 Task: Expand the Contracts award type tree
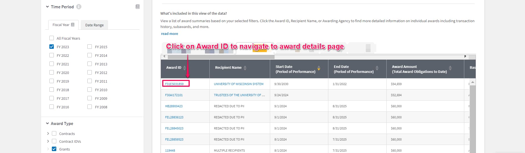coord(48,134)
